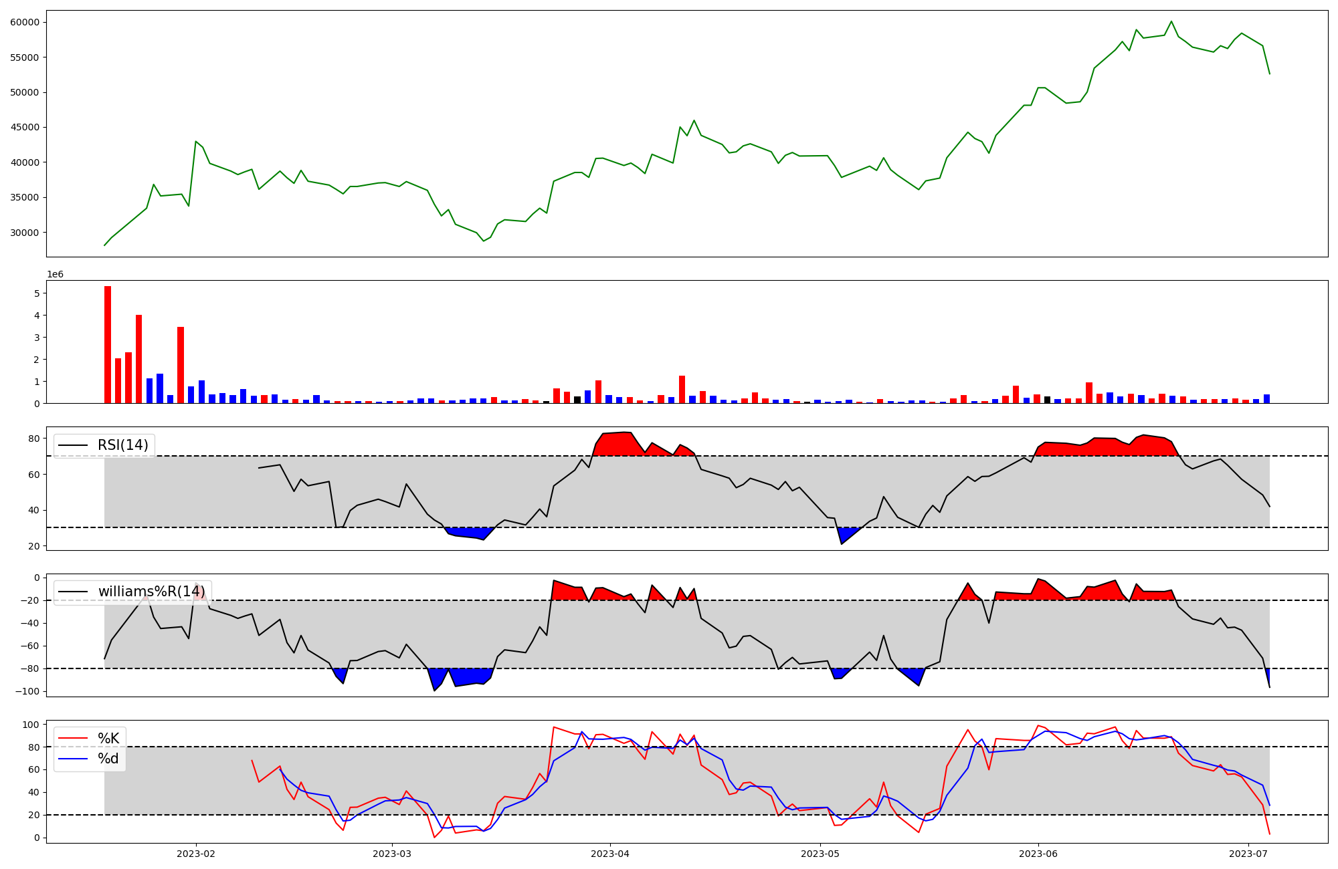Click red %K line sample in legend
The image size is (1338, 869).
pyautogui.click(x=73, y=739)
